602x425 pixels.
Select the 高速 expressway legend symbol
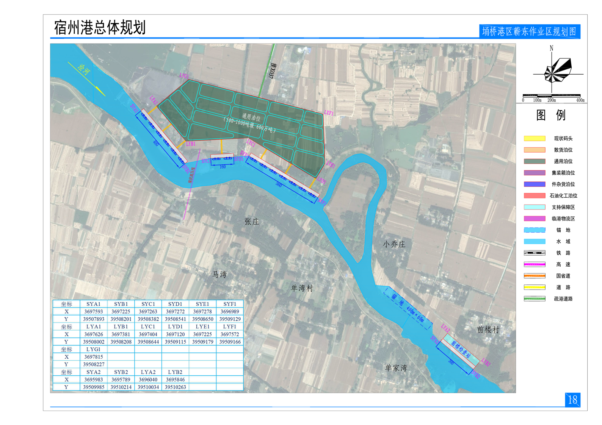(534, 264)
